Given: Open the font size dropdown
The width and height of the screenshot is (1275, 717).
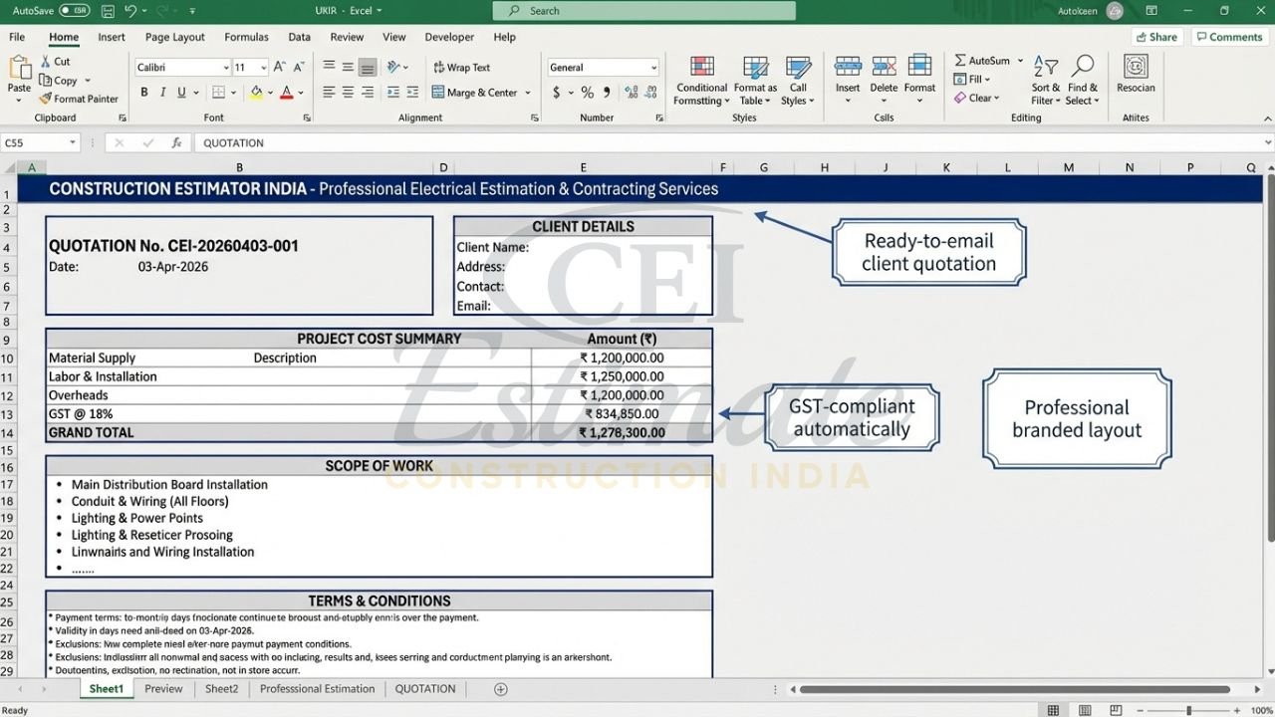Looking at the screenshot, I should (x=263, y=68).
